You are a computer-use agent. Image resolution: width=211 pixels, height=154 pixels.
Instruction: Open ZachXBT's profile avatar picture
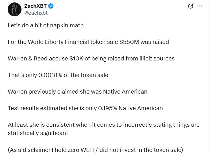[x=14, y=10]
